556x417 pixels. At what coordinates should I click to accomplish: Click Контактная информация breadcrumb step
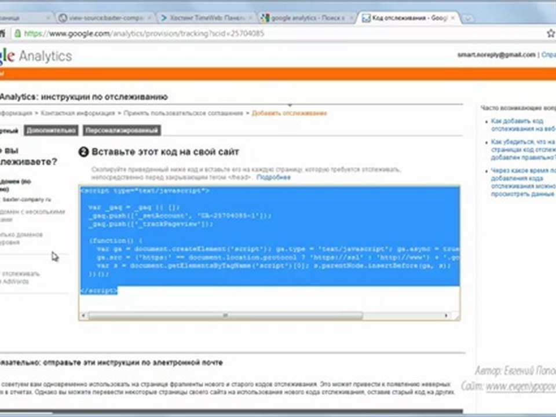coord(78,113)
